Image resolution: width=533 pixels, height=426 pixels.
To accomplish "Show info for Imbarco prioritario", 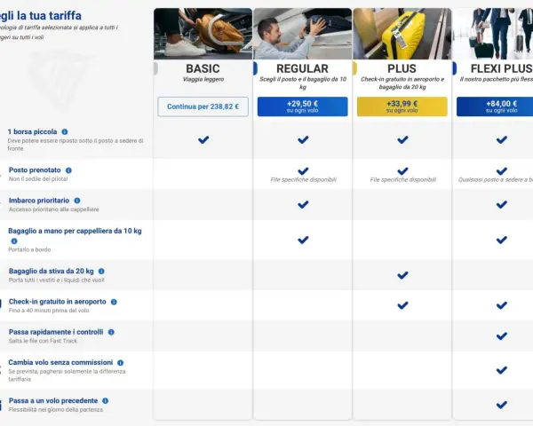I will pyautogui.click(x=77, y=201).
